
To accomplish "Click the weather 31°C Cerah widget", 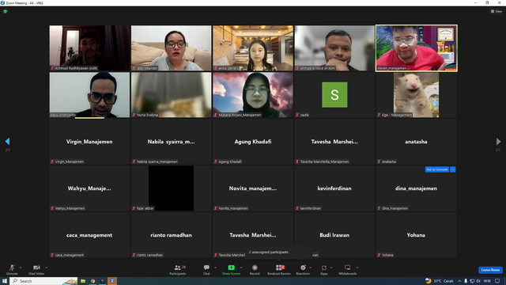I will pyautogui.click(x=440, y=281).
